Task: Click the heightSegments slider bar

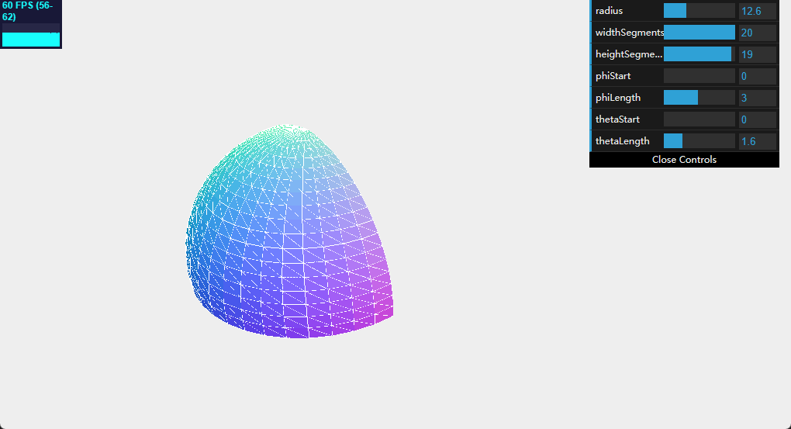Action: coord(699,54)
